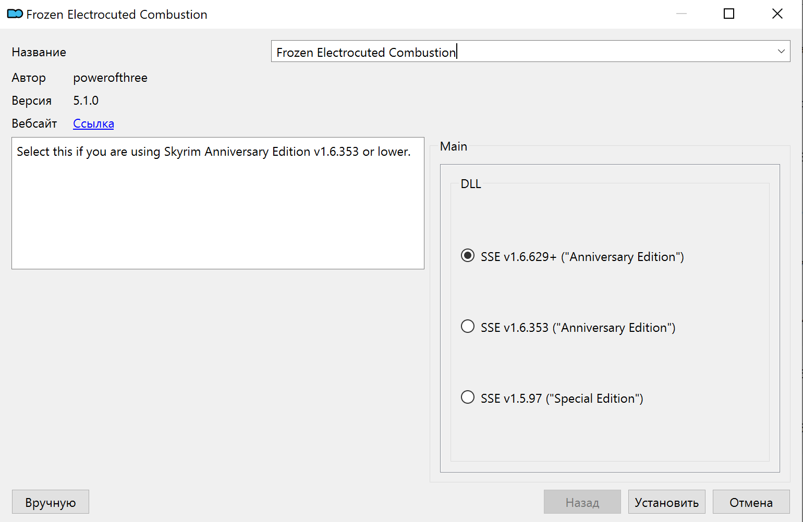Click the Main group label
This screenshot has height=522, width=803.
coord(453,146)
